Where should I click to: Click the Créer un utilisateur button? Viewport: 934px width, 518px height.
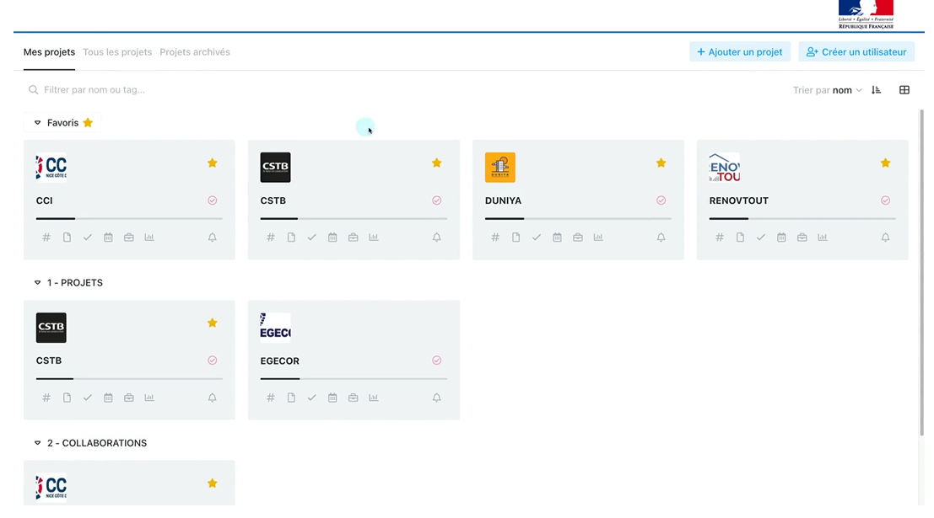856,51
